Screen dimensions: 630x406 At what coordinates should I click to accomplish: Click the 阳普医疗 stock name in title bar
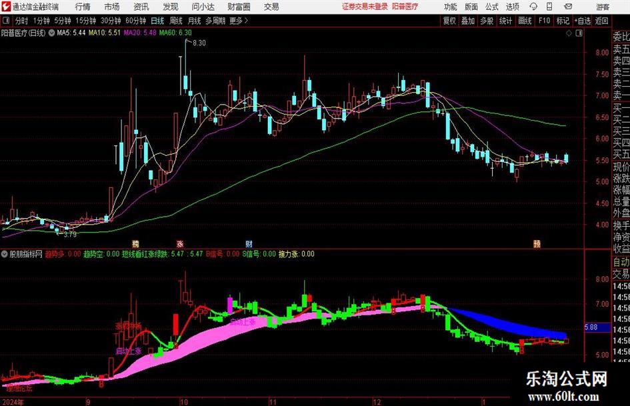coord(405,7)
